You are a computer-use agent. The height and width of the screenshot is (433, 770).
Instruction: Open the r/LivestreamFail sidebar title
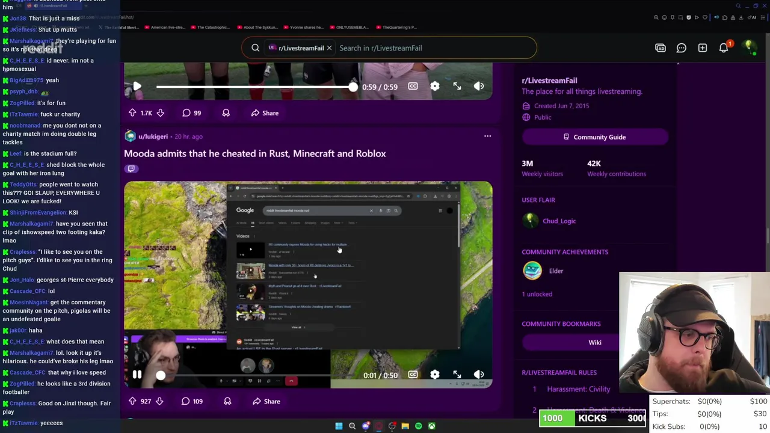tap(549, 81)
